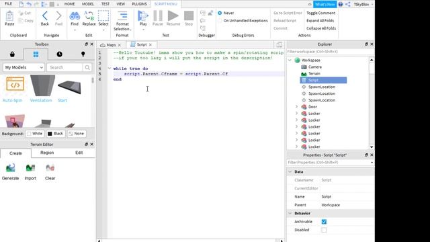430x242 pixels.
Task: Set background to None
Action: click(76, 134)
